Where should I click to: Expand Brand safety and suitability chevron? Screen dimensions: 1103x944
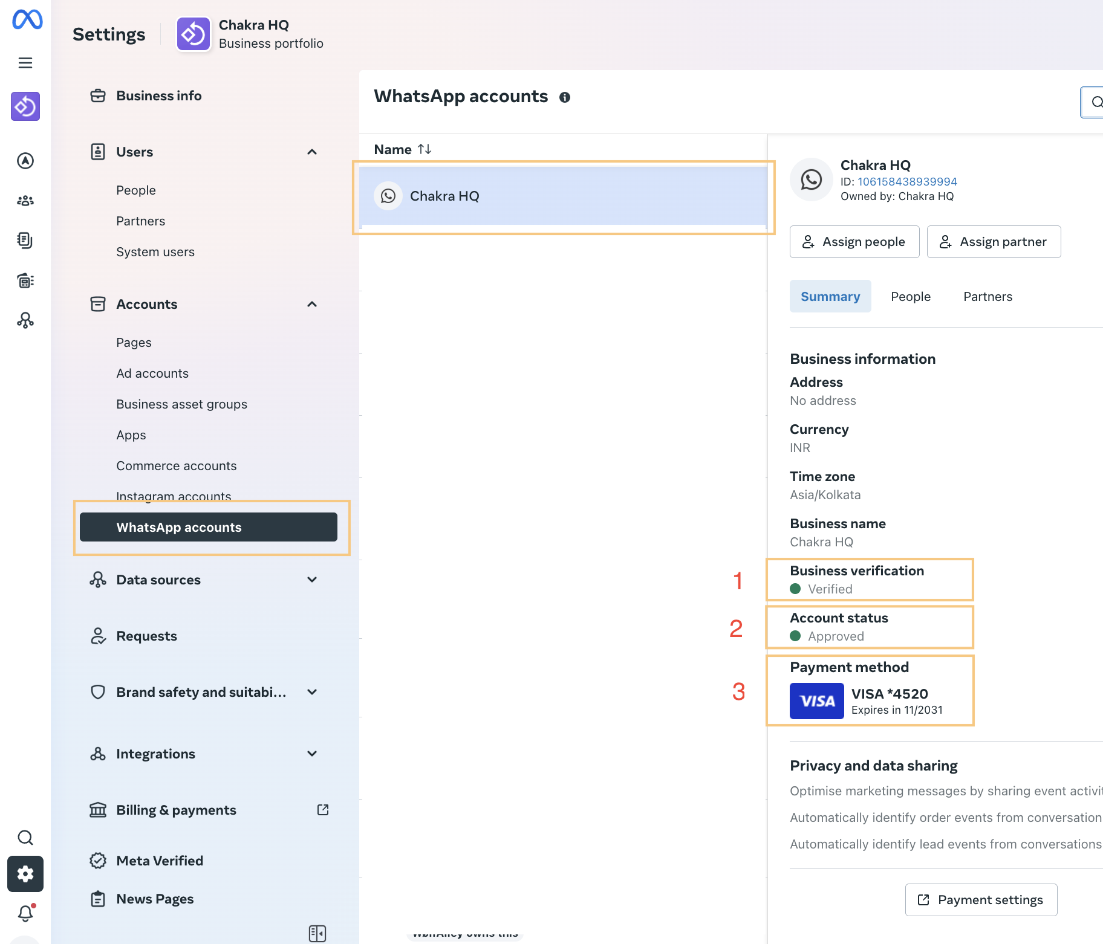coord(312,692)
